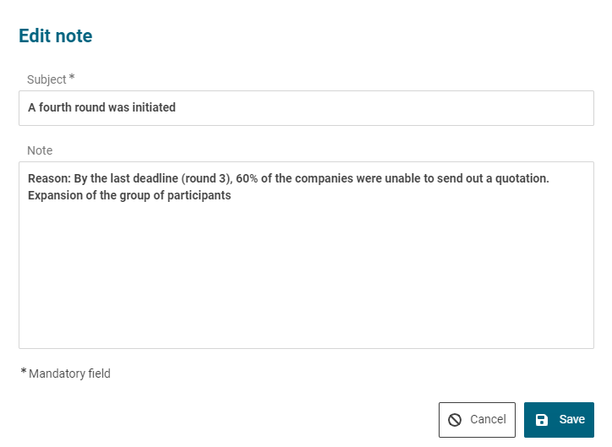Click the "Mandatory field" legend text

tap(69, 373)
